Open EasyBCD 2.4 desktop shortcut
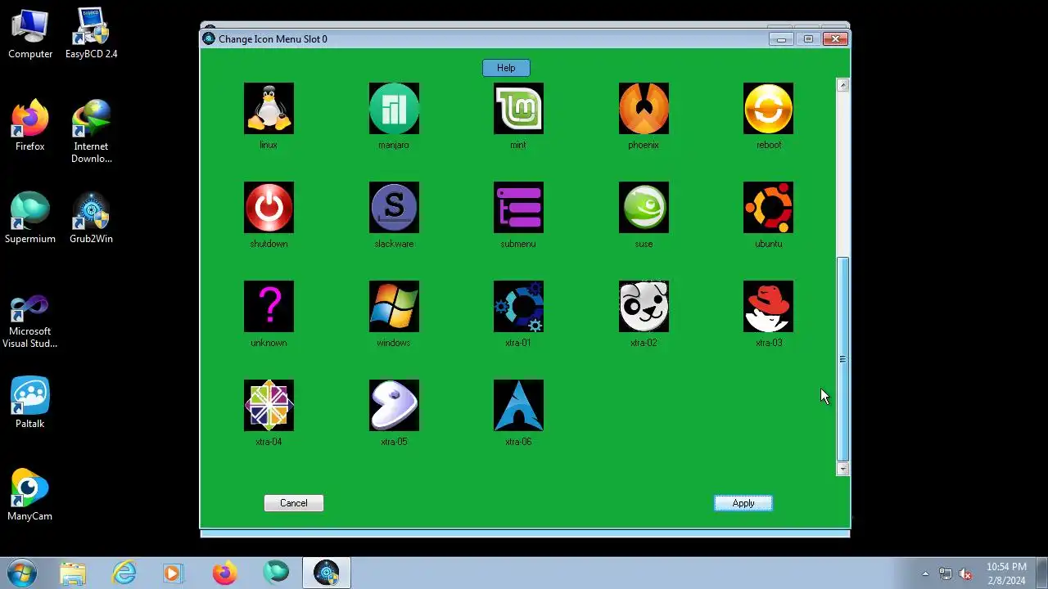This screenshot has width=1048, height=589. pyautogui.click(x=91, y=34)
